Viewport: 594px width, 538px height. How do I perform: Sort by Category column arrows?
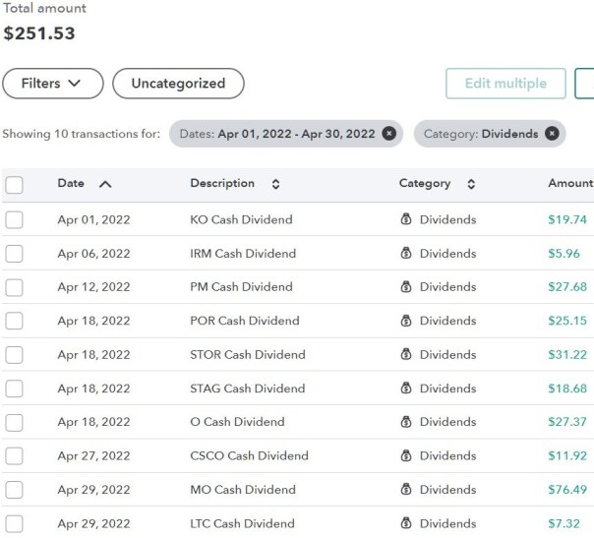471,184
